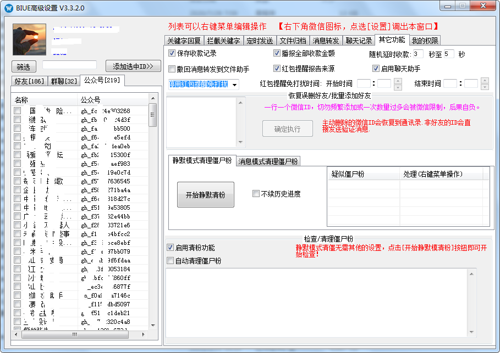Image resolution: width=500 pixels, height=353 pixels.
Task: Increase 开始时间 with the up stepper arrow
Action: point(398,81)
